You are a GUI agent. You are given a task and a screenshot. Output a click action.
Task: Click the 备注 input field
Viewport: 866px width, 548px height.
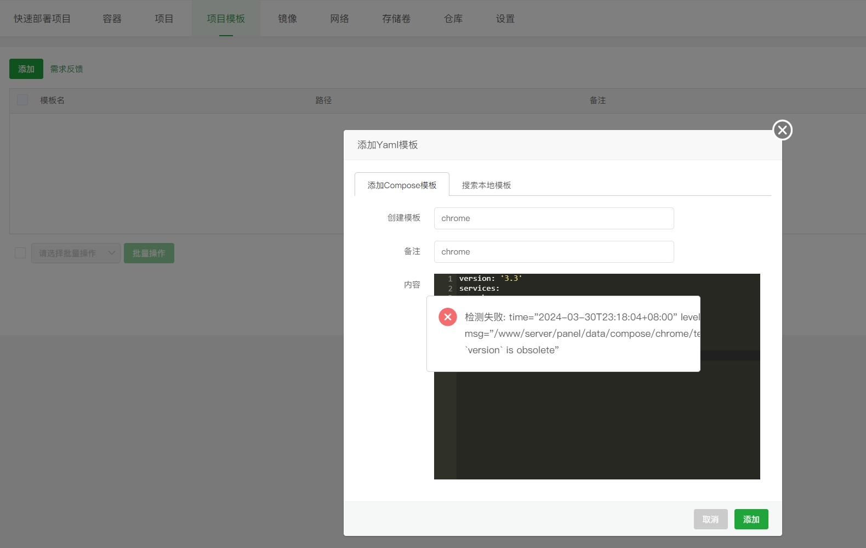point(554,252)
